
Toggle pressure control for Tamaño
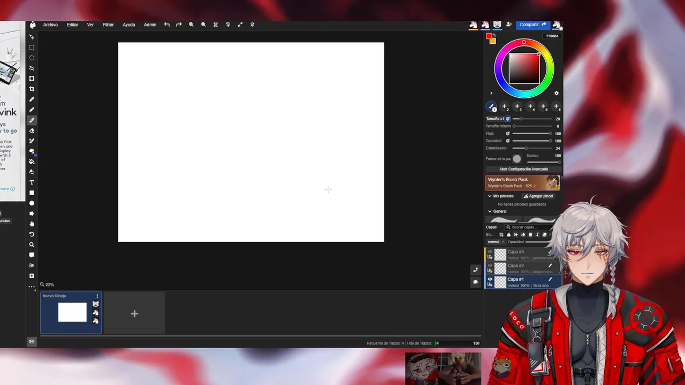(x=508, y=119)
